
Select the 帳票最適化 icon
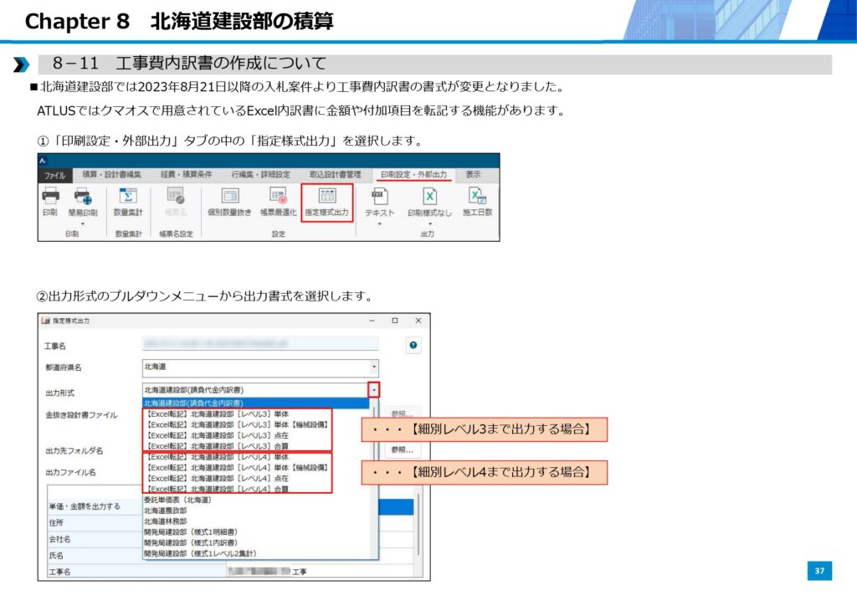(x=278, y=197)
